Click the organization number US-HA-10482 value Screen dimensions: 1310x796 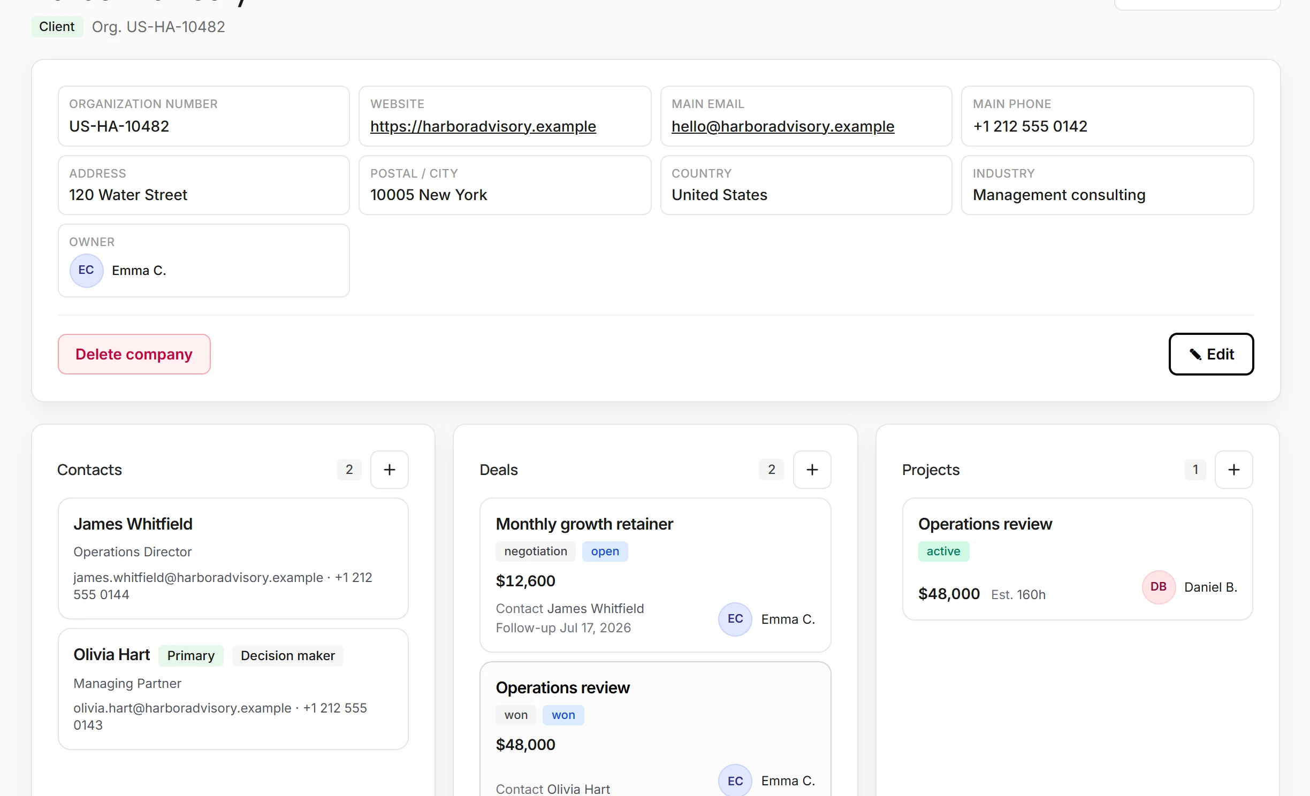[119, 126]
